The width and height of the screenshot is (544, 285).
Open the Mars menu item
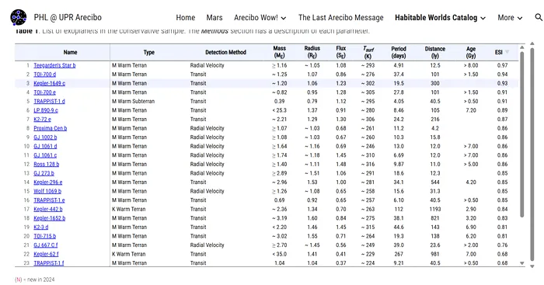point(214,18)
